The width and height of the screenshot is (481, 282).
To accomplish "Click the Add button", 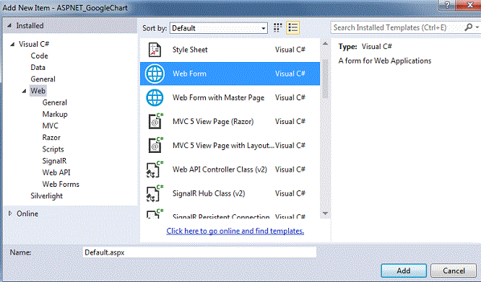I will pos(404,270).
